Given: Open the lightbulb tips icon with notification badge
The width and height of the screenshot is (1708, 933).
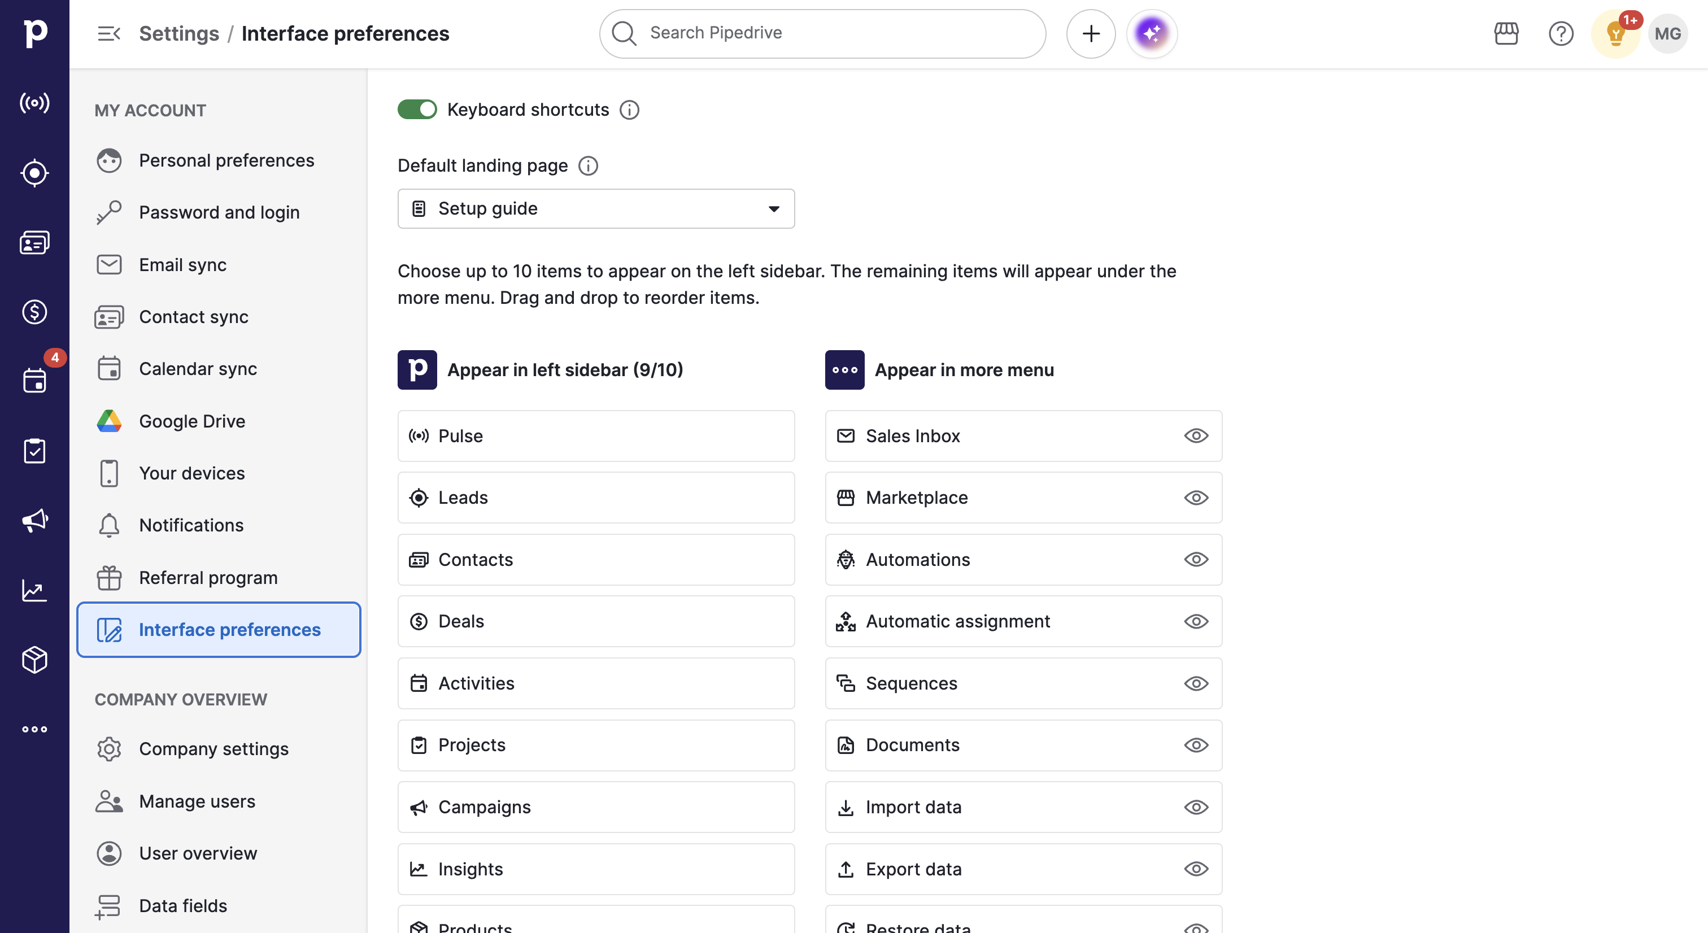Looking at the screenshot, I should point(1615,33).
